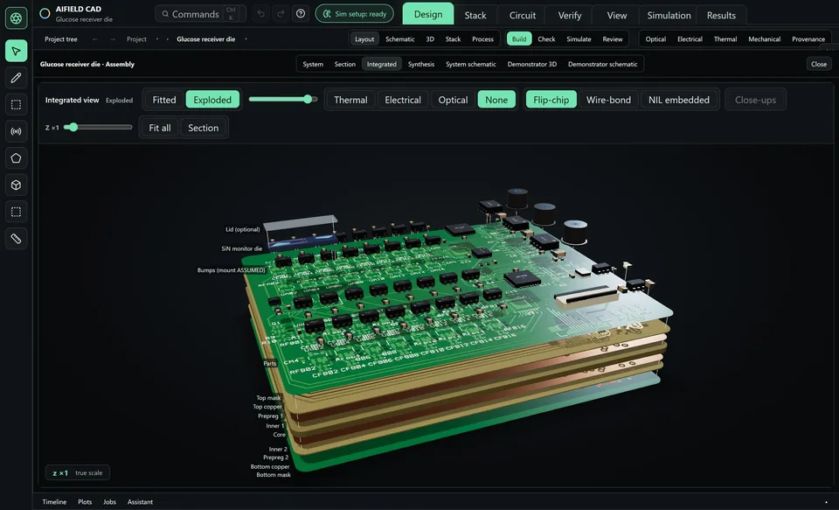Open System schematic tab
The image size is (839, 510).
click(x=471, y=64)
